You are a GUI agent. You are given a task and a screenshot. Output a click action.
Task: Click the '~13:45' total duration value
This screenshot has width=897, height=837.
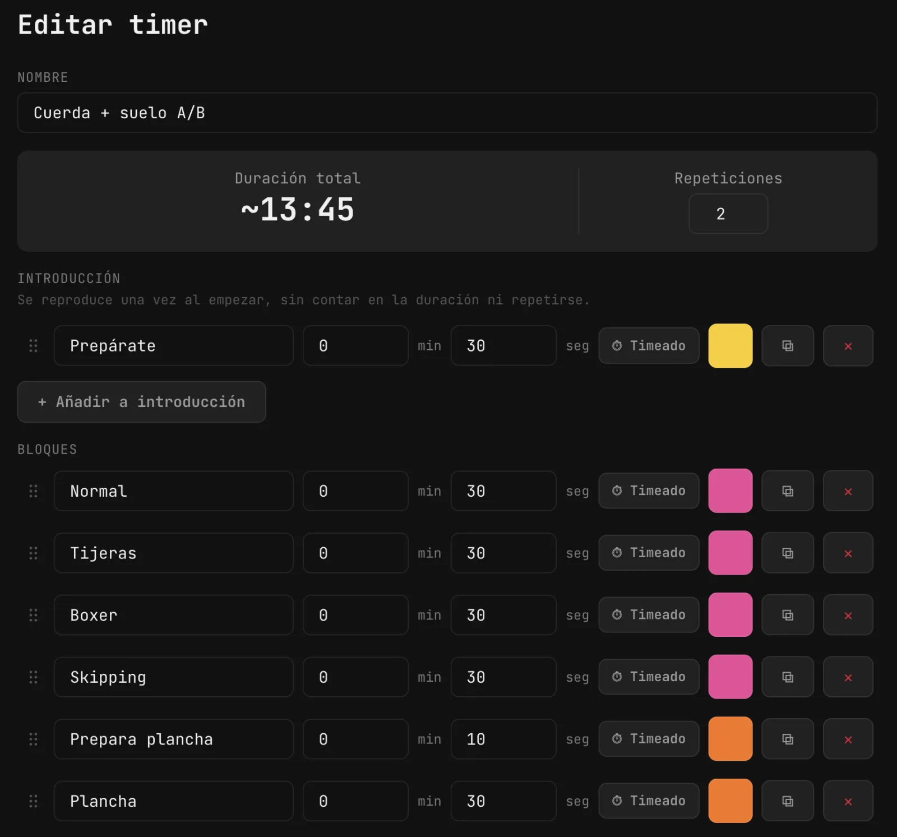tap(298, 210)
